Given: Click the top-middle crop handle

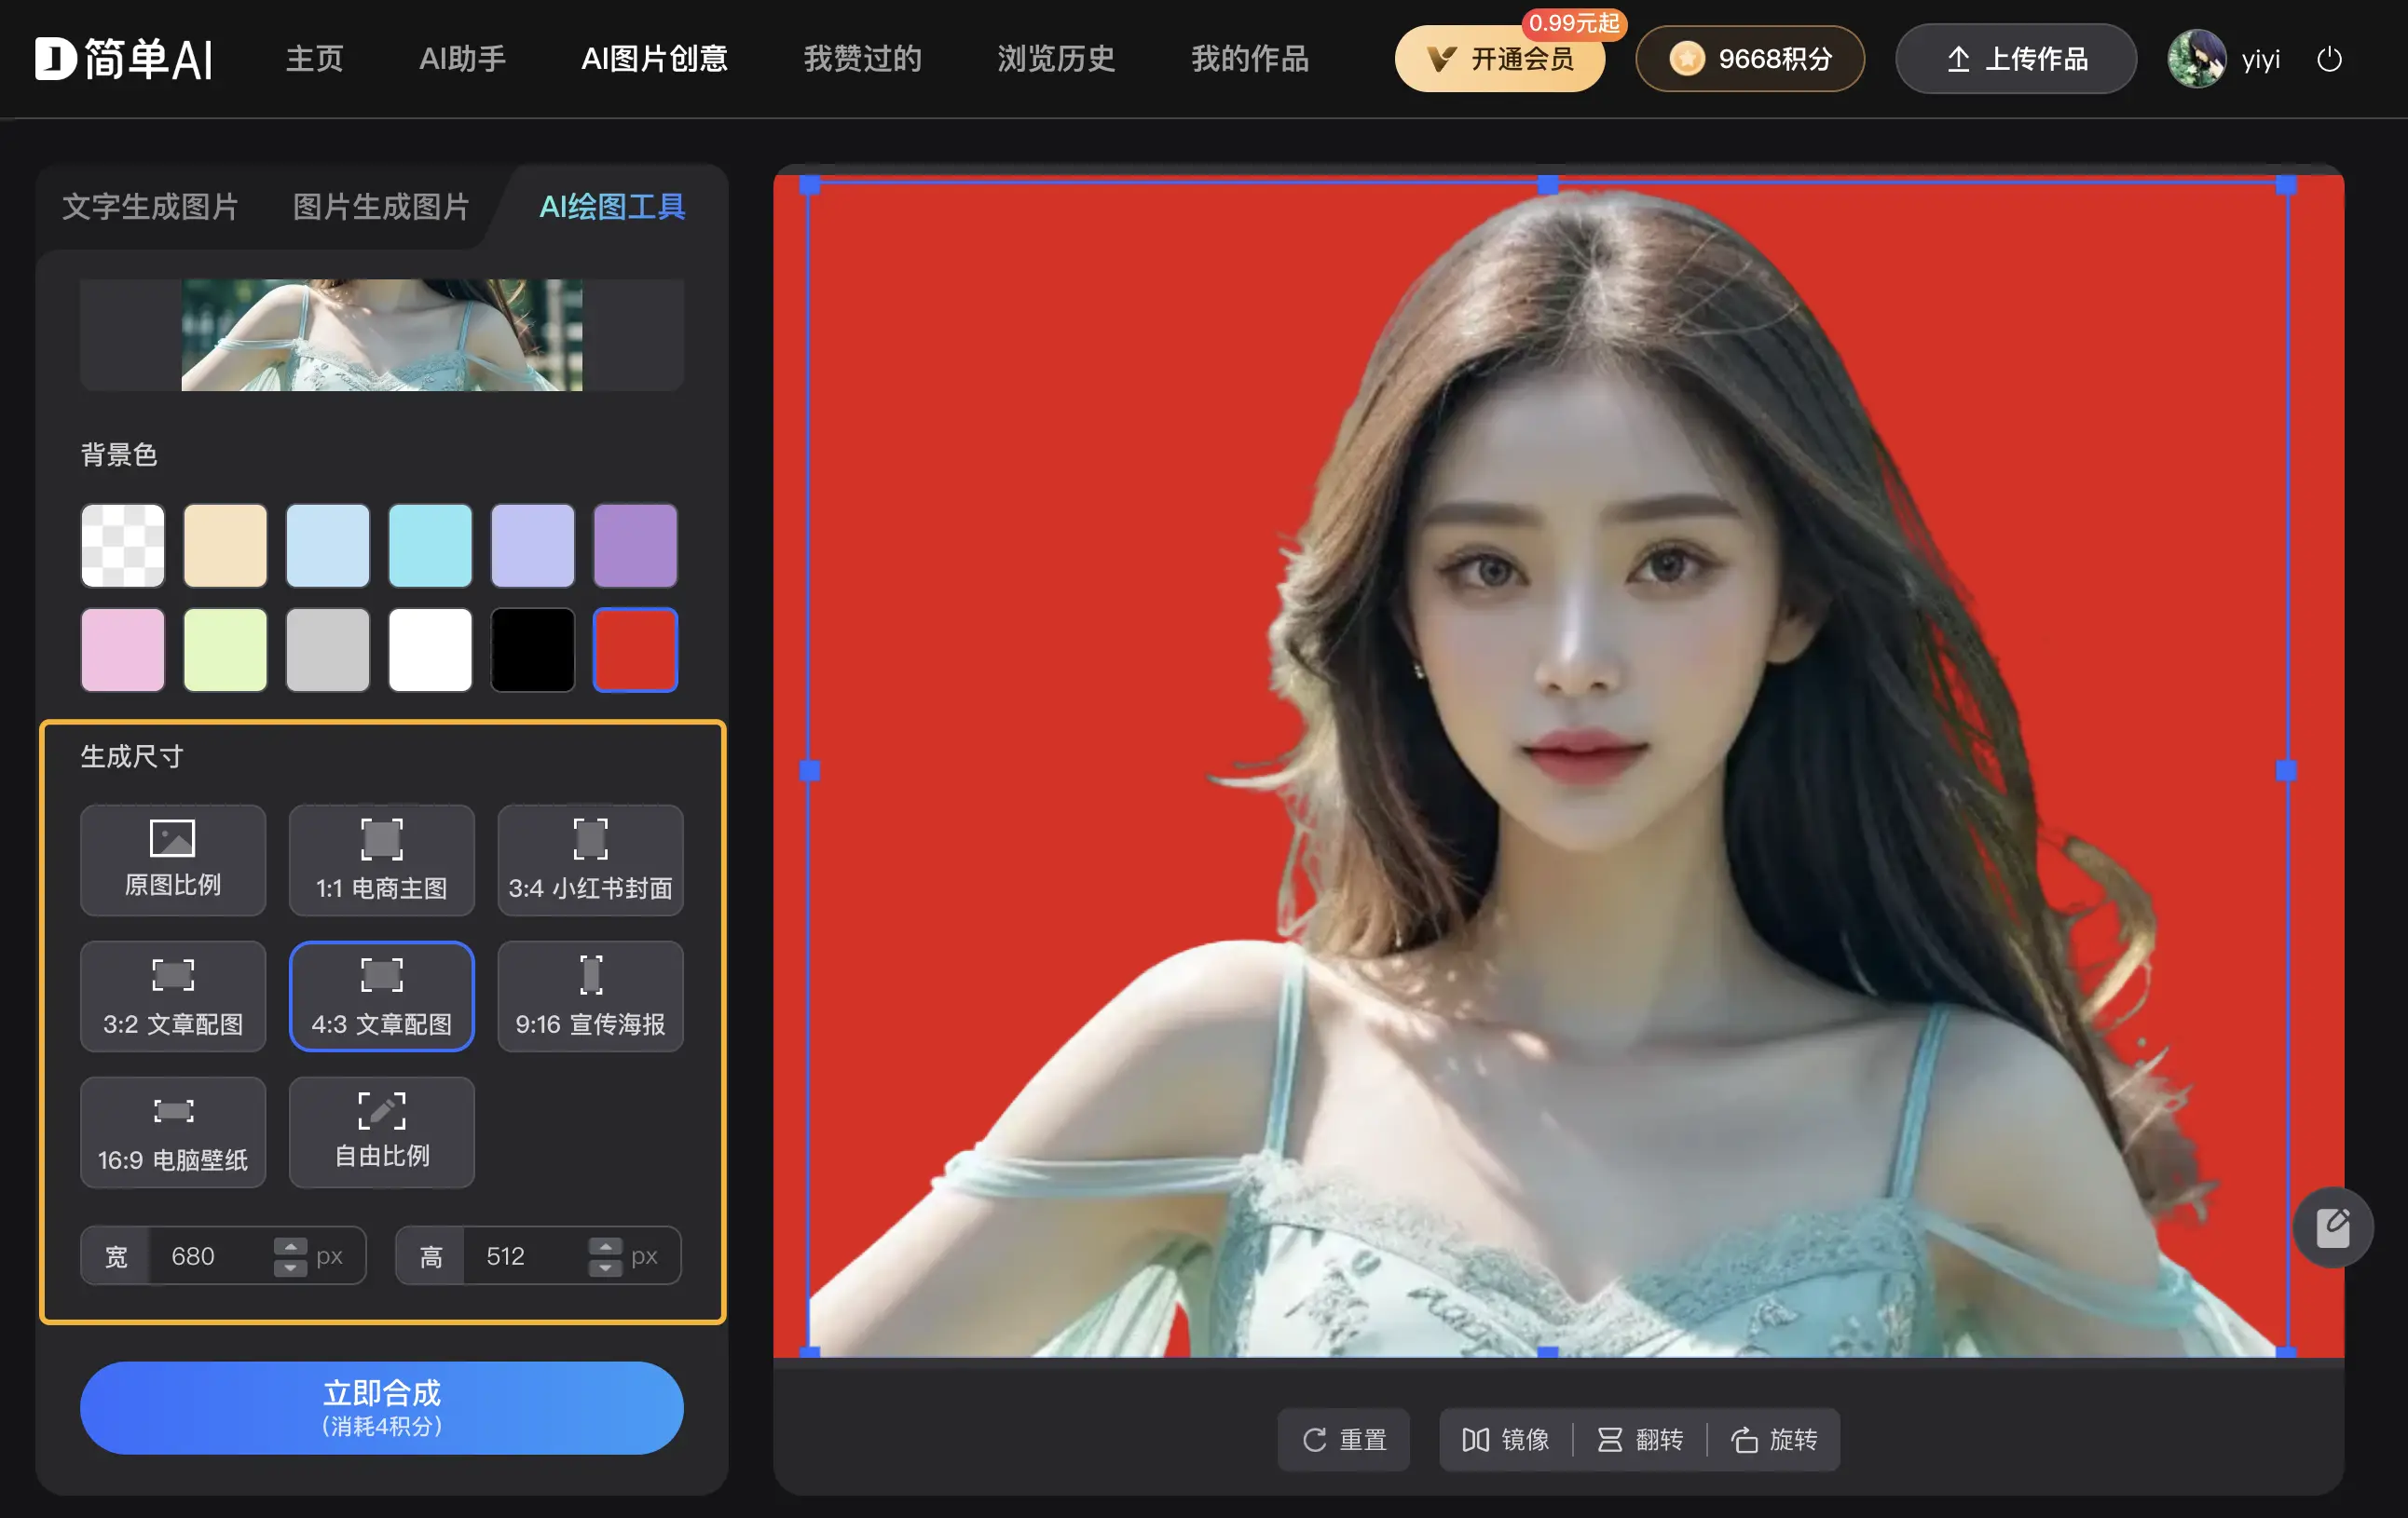Looking at the screenshot, I should pyautogui.click(x=1548, y=183).
